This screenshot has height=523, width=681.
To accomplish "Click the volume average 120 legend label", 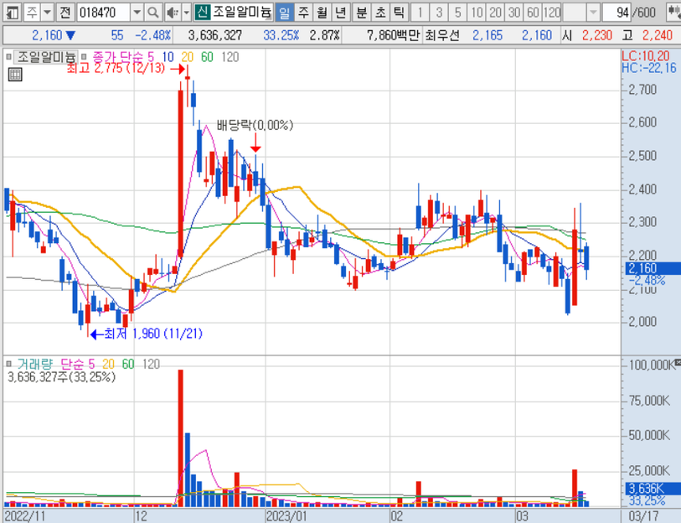I will [151, 364].
